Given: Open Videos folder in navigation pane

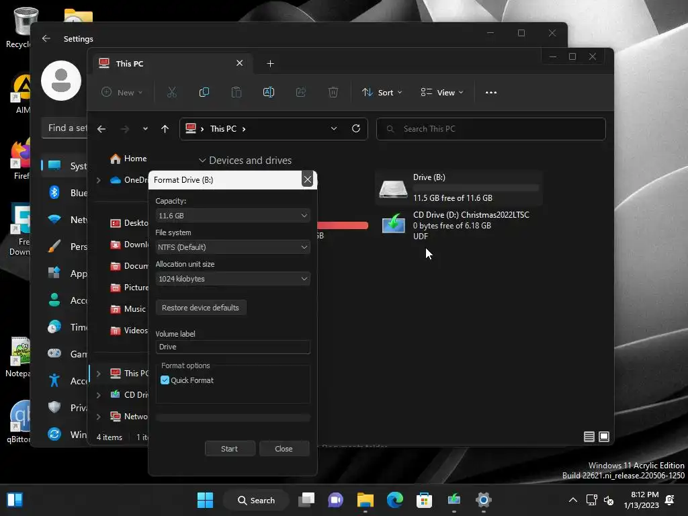Looking at the screenshot, I should click(128, 331).
